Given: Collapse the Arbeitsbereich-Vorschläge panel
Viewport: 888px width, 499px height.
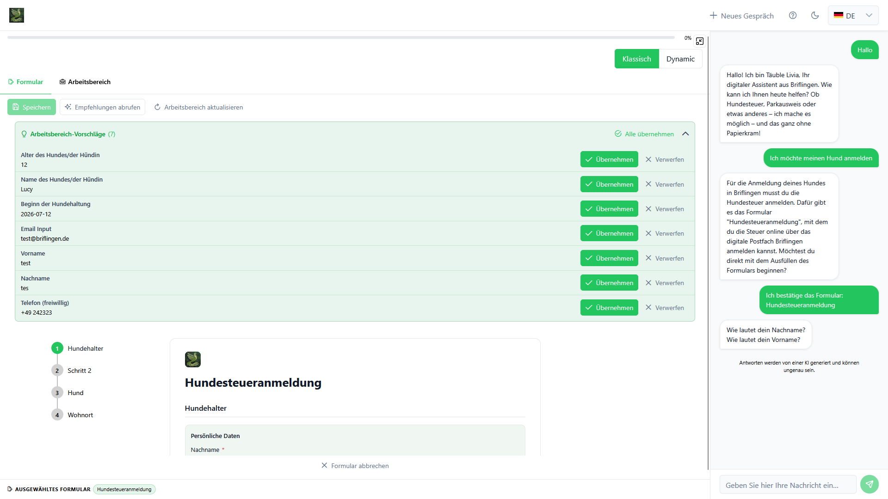Looking at the screenshot, I should [x=685, y=134].
